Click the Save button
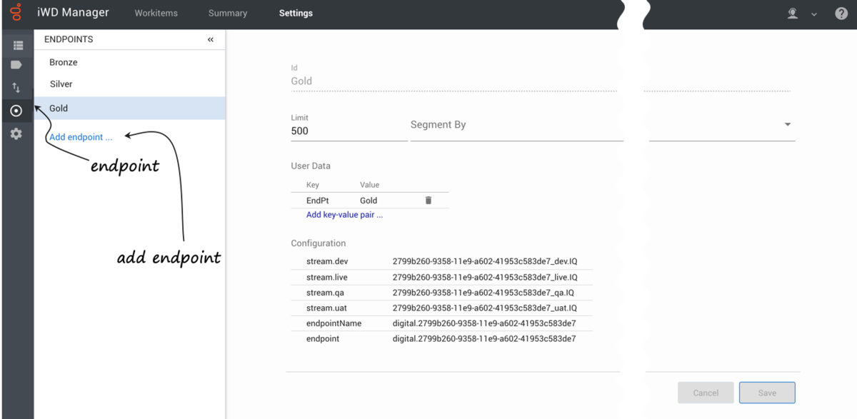 coord(767,393)
